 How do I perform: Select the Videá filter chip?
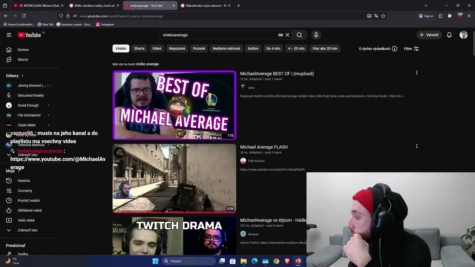(x=157, y=49)
